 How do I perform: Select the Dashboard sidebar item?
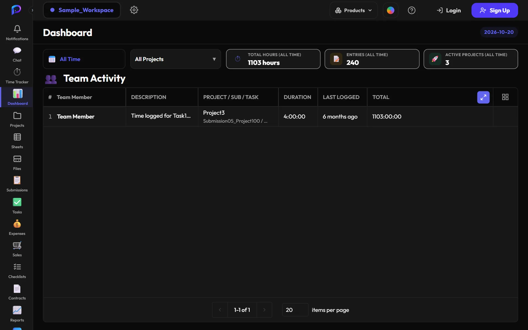tap(17, 97)
